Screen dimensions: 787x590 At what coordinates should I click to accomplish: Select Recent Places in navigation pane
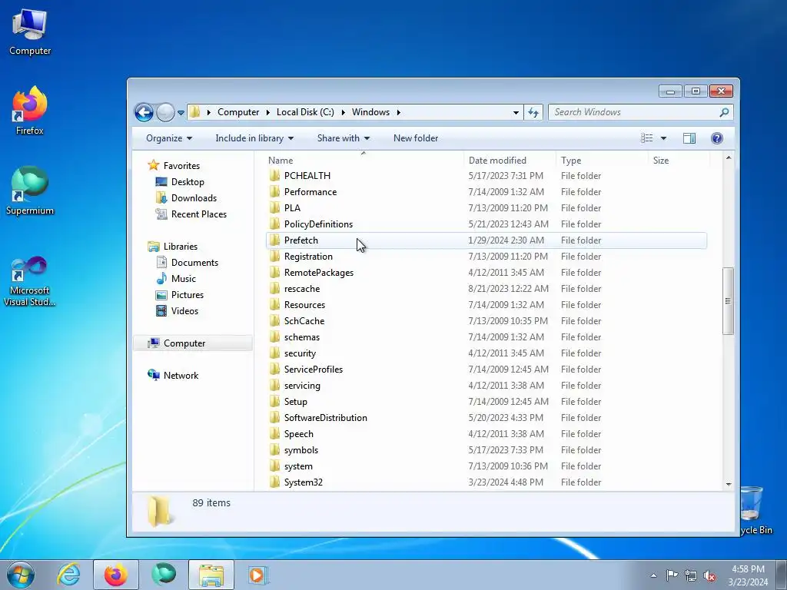coord(191,214)
